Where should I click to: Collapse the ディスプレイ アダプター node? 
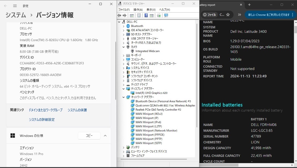(x=123, y=89)
